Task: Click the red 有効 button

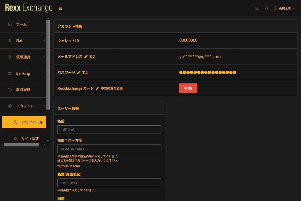Action: click(188, 88)
